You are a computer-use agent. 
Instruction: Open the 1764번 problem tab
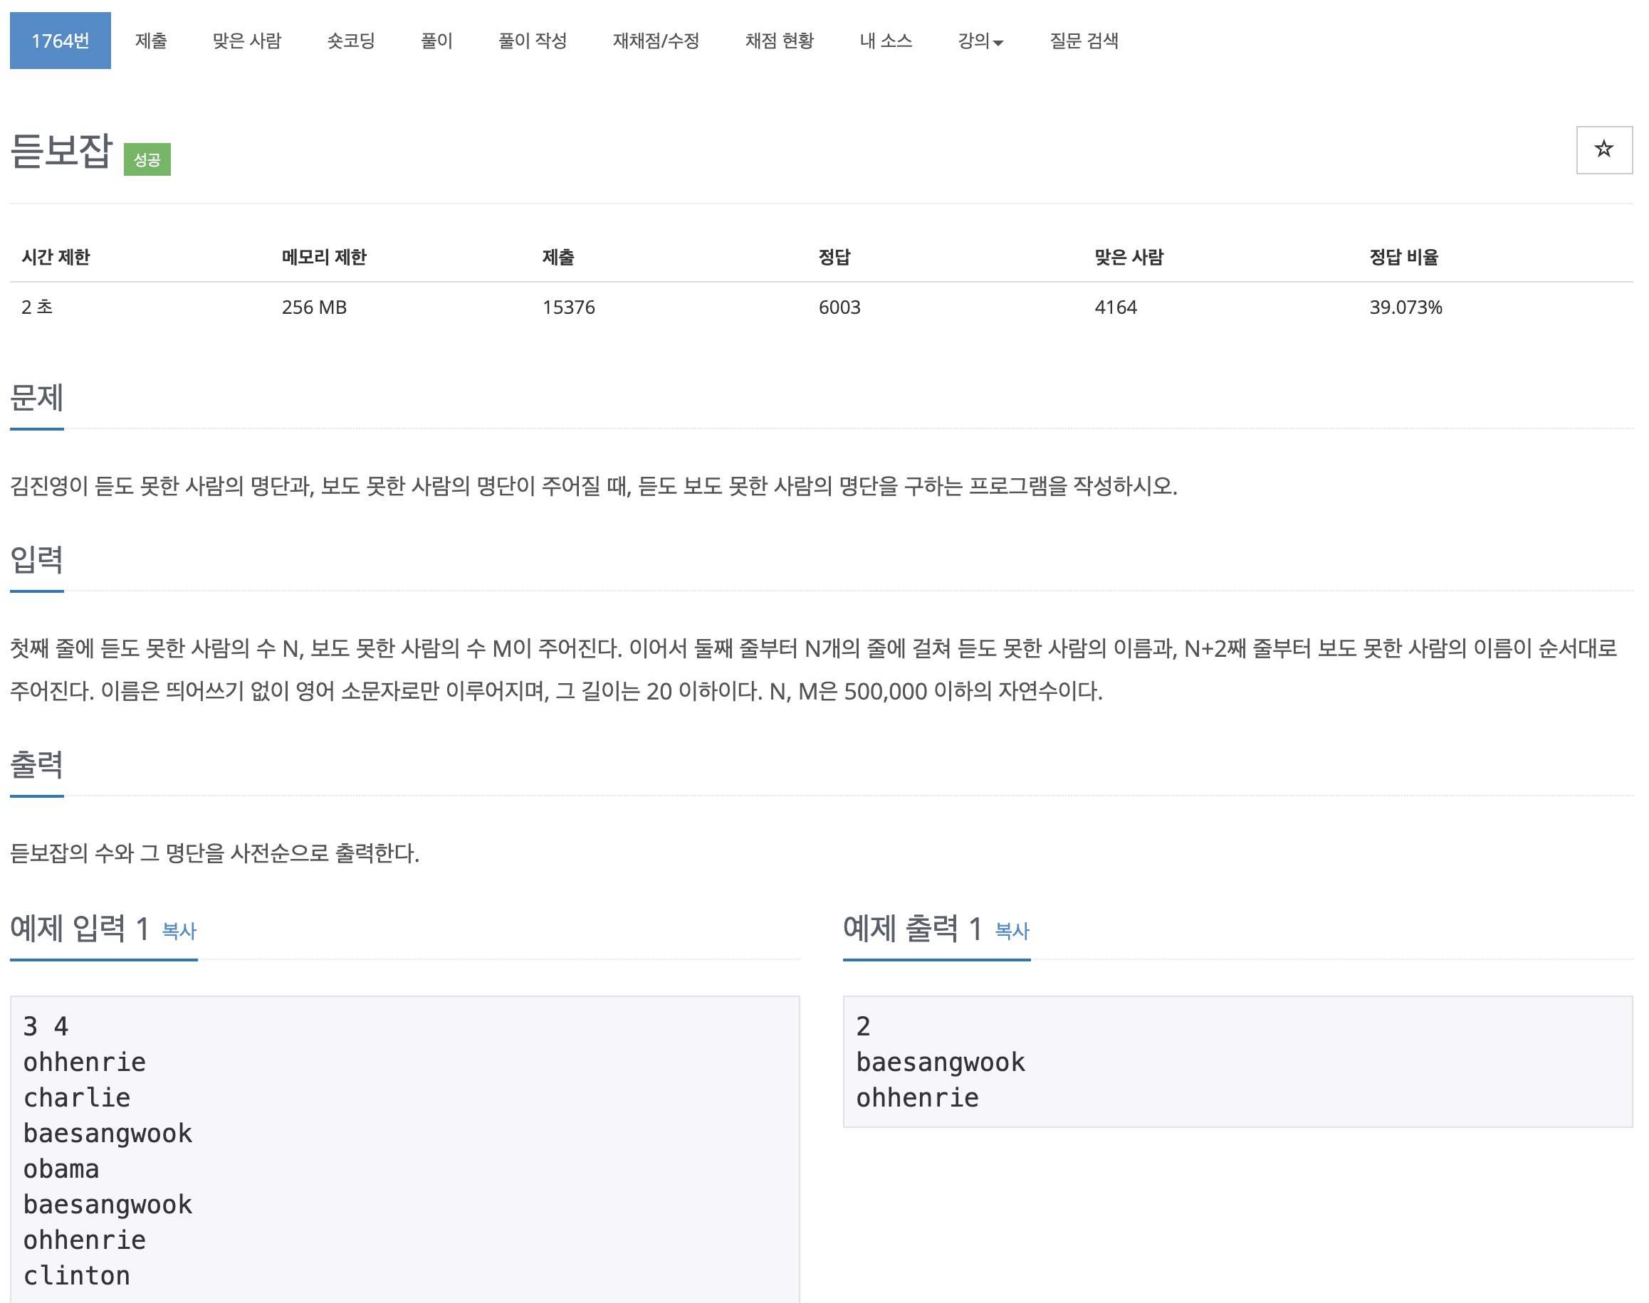61,41
